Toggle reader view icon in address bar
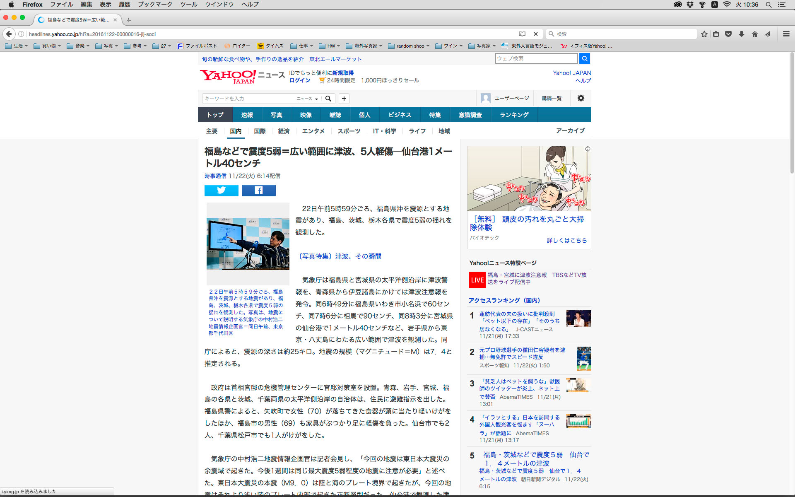The image size is (795, 497). (x=522, y=34)
